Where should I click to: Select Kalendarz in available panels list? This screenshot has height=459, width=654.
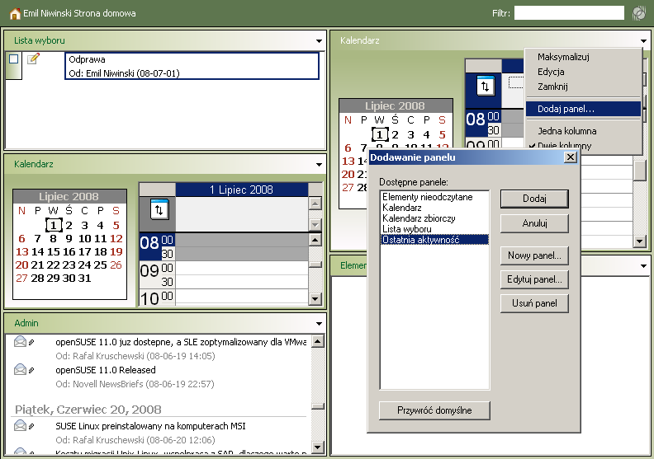click(434, 208)
